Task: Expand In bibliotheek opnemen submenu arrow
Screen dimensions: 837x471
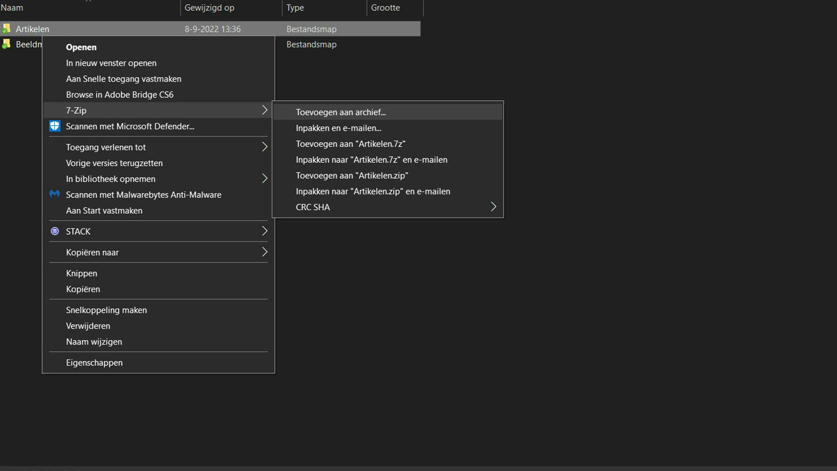Action: [264, 179]
